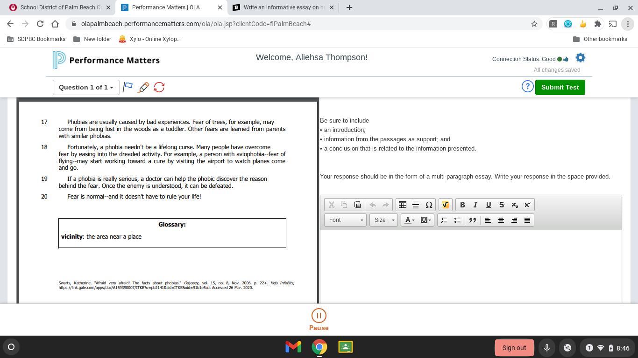638x358 pixels.
Task: Click the address bar URL
Action: coord(196,24)
